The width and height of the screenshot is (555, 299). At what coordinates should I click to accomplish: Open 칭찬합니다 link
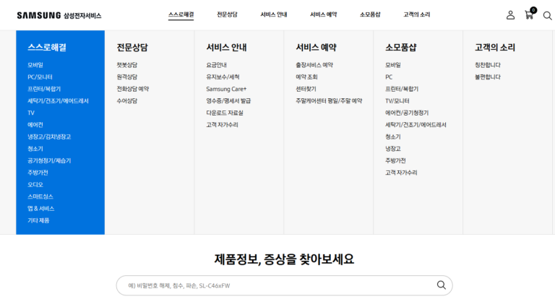[x=488, y=65]
